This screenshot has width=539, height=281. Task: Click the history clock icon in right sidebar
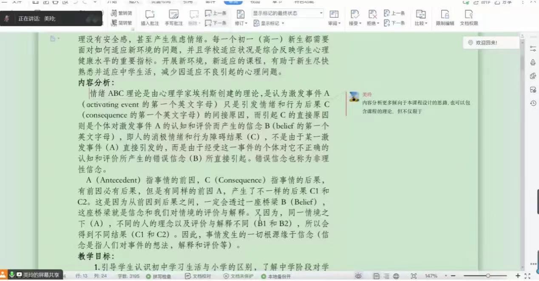coord(533,103)
